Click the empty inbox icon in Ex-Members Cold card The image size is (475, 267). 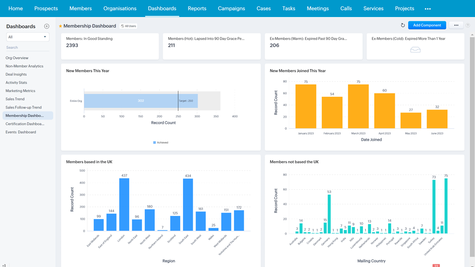[415, 50]
